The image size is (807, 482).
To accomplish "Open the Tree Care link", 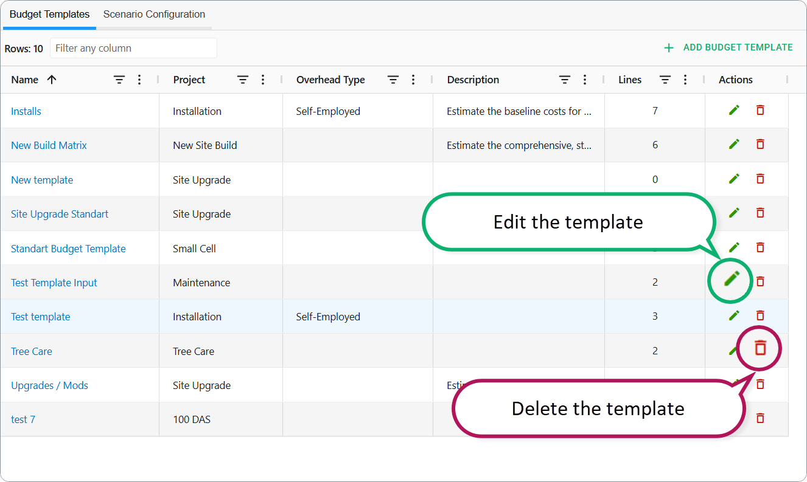I will coord(32,351).
